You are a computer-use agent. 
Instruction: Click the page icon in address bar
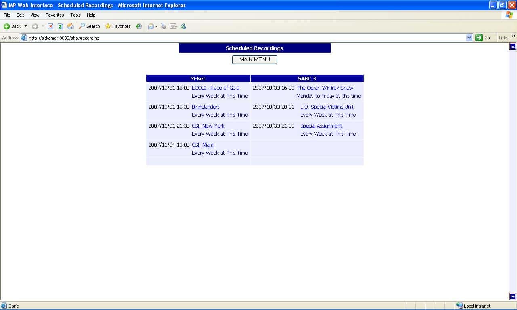pos(24,38)
